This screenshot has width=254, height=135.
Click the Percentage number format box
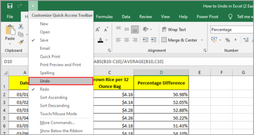[x=232, y=30]
